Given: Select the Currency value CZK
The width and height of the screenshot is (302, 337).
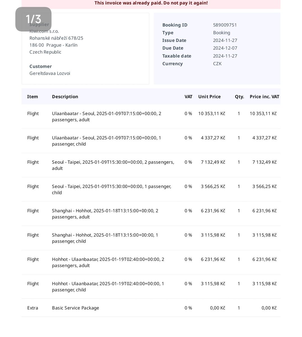Looking at the screenshot, I should click(217, 64).
